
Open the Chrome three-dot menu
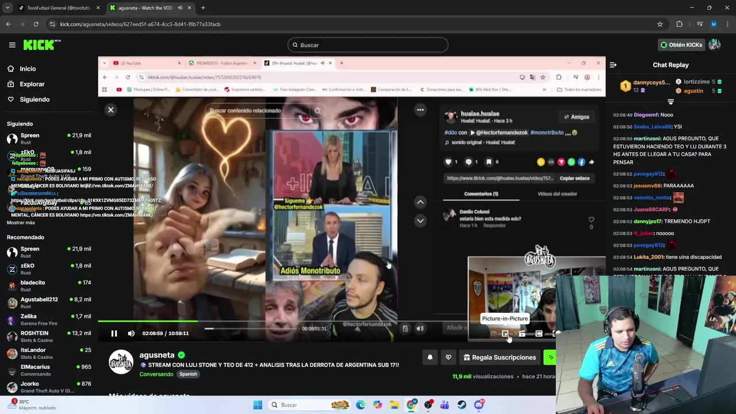727,24
